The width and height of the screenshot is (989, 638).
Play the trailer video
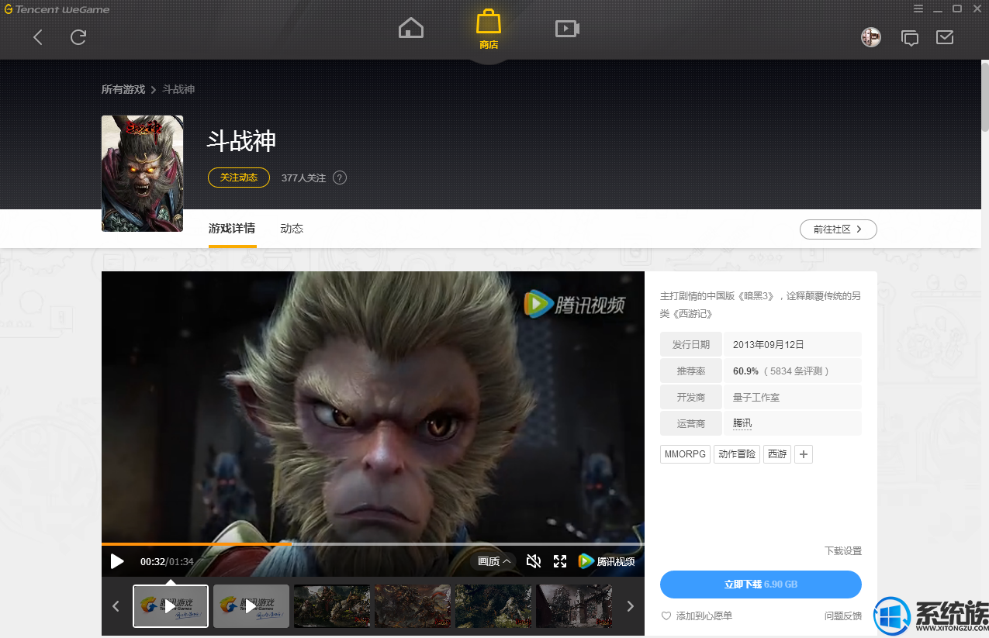point(117,561)
